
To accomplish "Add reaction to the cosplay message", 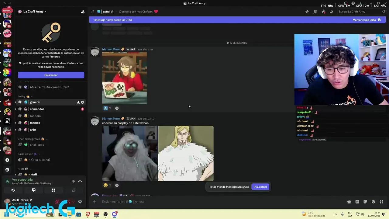I will click(117, 185).
